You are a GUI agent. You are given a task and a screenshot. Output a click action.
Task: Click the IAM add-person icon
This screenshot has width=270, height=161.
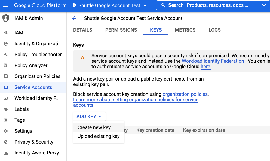click(x=6, y=33)
